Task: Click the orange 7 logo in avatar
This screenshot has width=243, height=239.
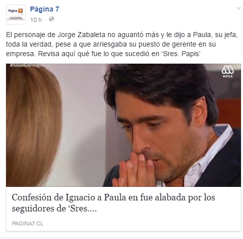Action: pos(20,11)
